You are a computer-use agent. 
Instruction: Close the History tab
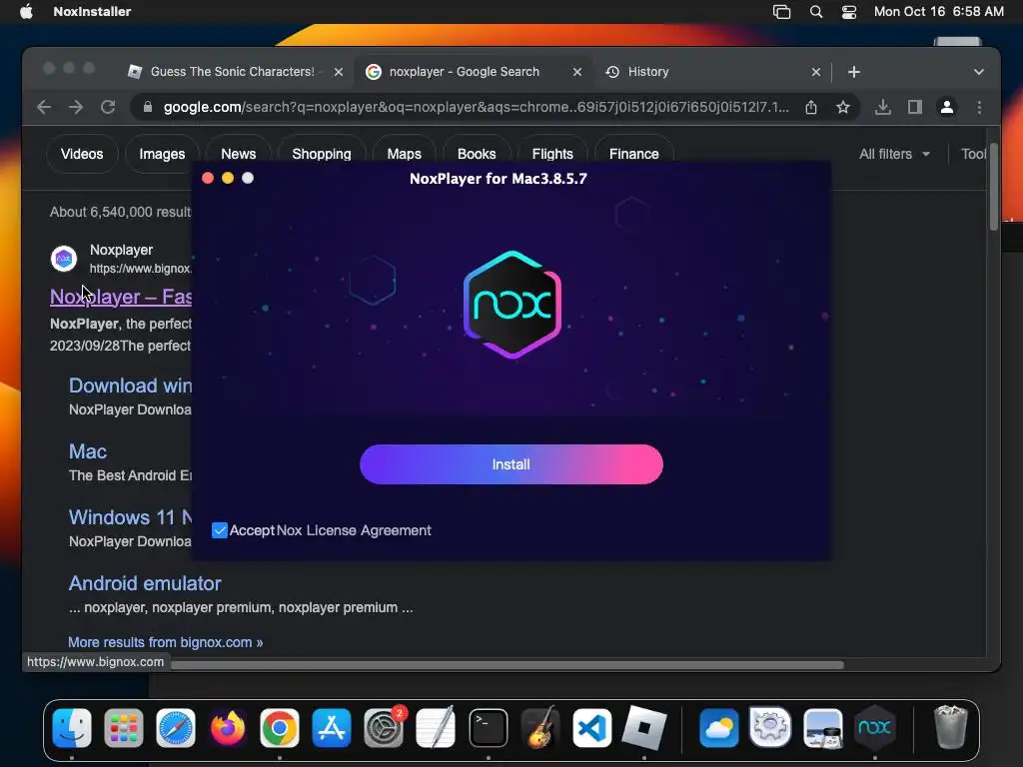816,72
